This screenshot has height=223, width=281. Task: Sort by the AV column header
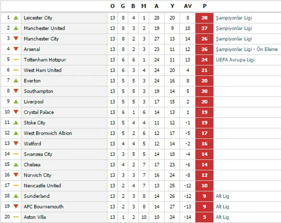(188, 6)
